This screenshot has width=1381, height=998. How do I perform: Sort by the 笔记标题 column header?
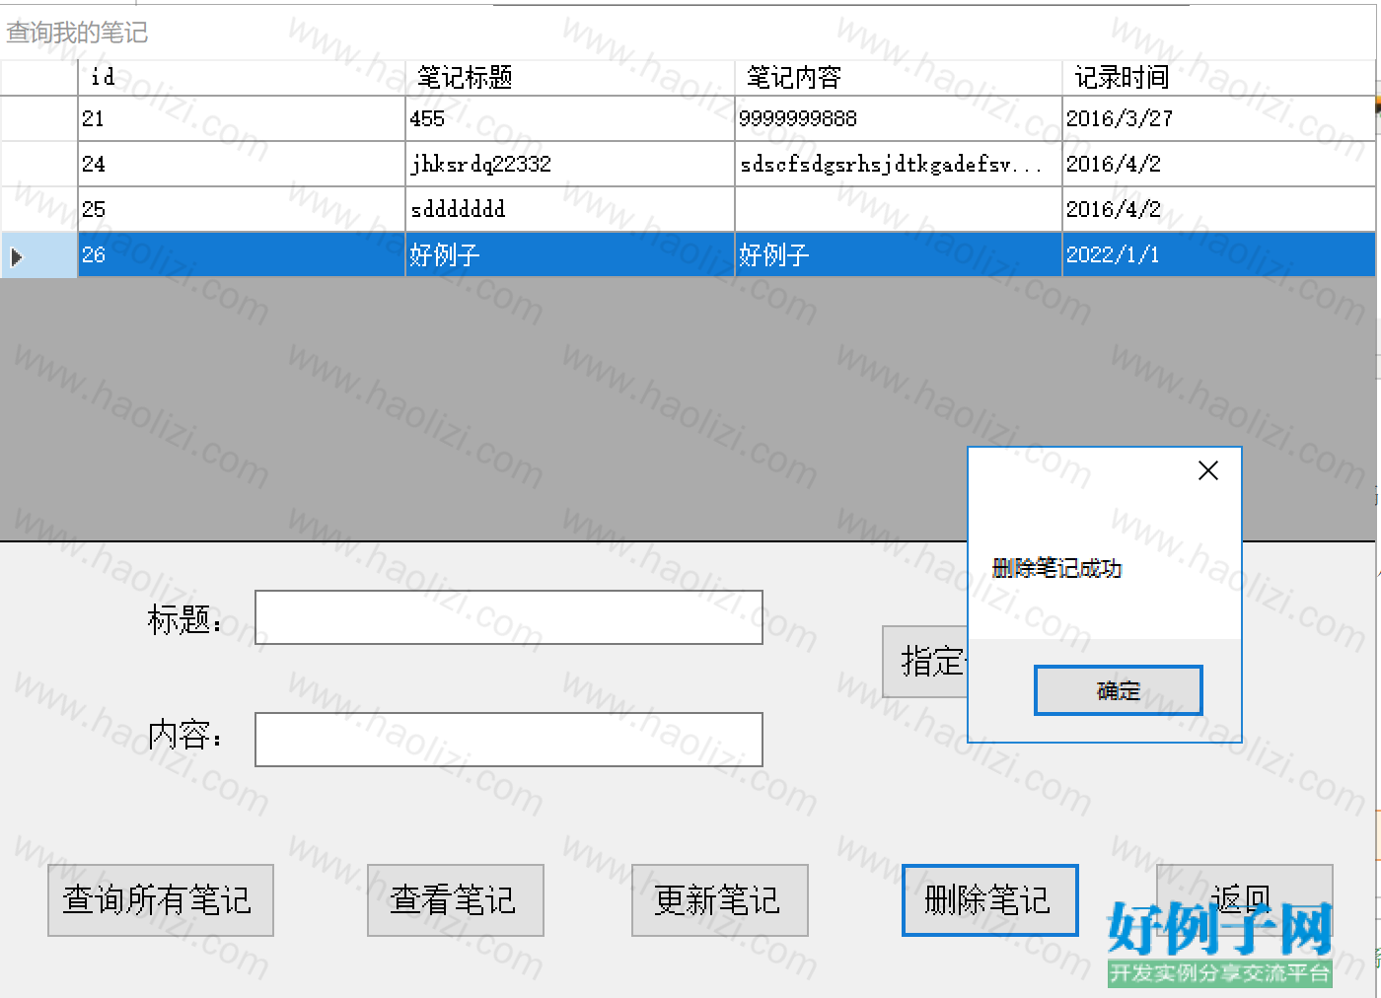[570, 78]
